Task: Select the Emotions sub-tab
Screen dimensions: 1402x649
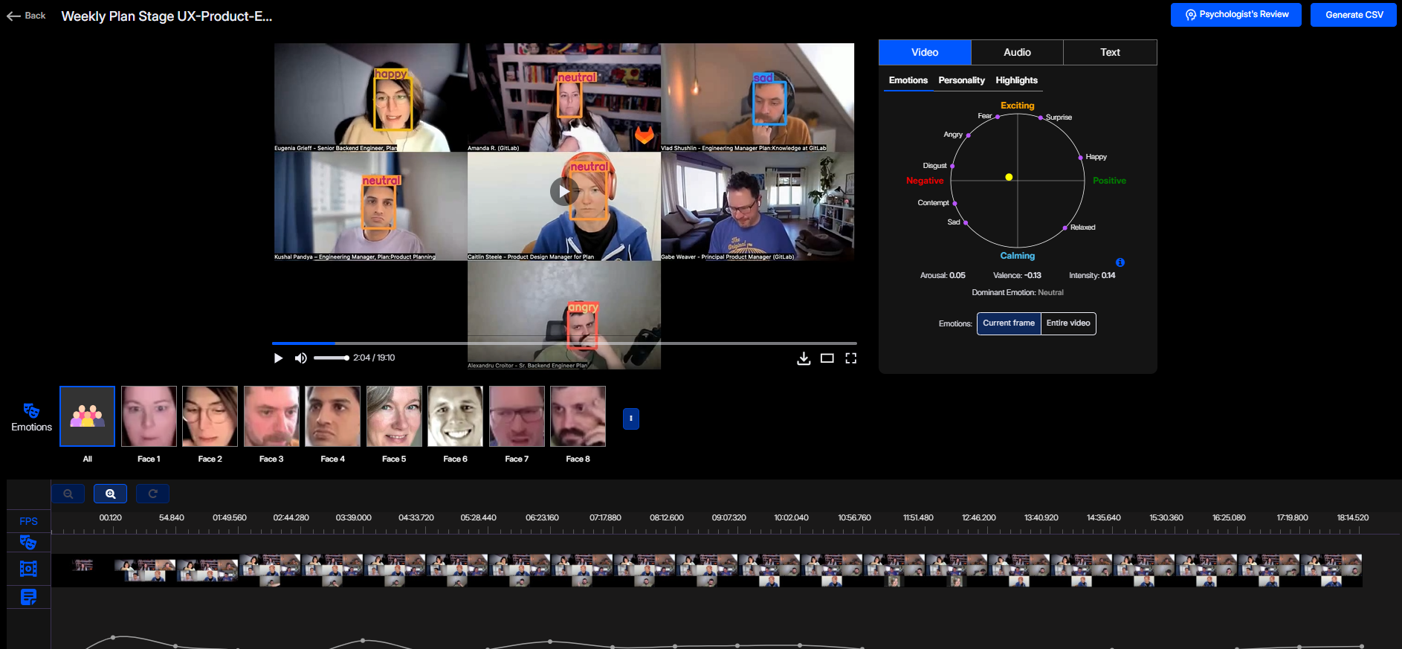Action: tap(908, 80)
